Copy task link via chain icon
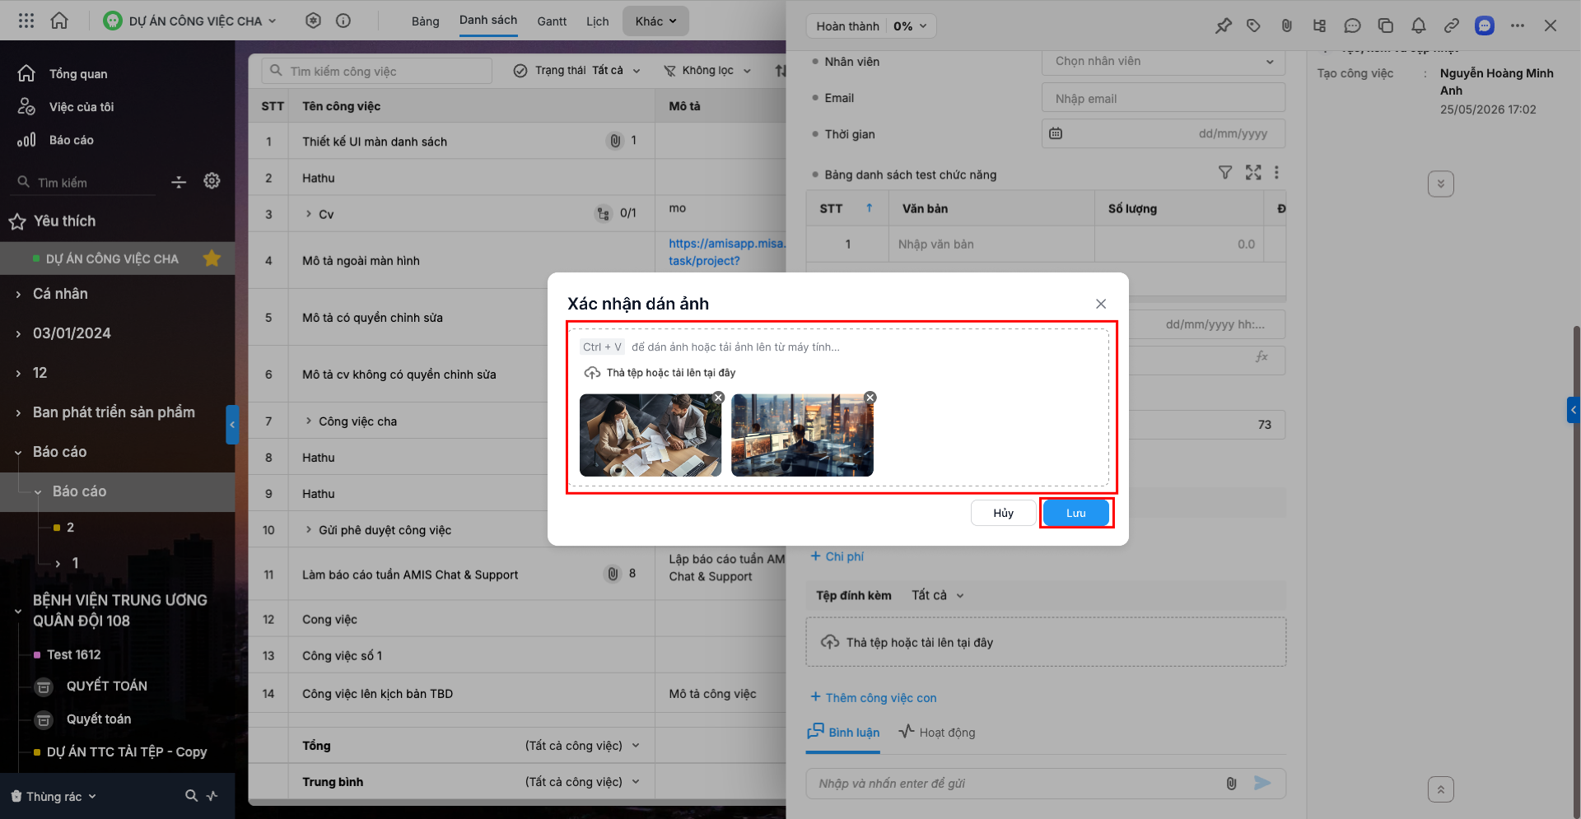The width and height of the screenshot is (1581, 819). (1451, 26)
